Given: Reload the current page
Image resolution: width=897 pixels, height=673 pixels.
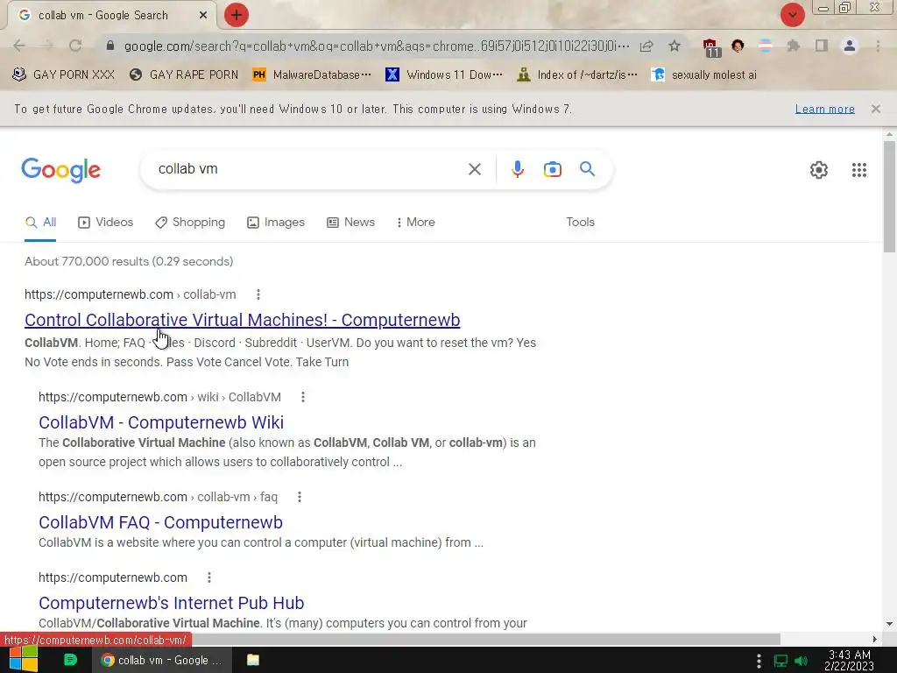Looking at the screenshot, I should (x=75, y=46).
